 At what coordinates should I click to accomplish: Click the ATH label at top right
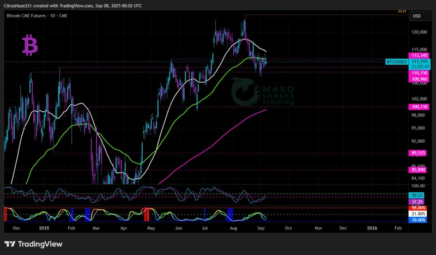[402, 11]
